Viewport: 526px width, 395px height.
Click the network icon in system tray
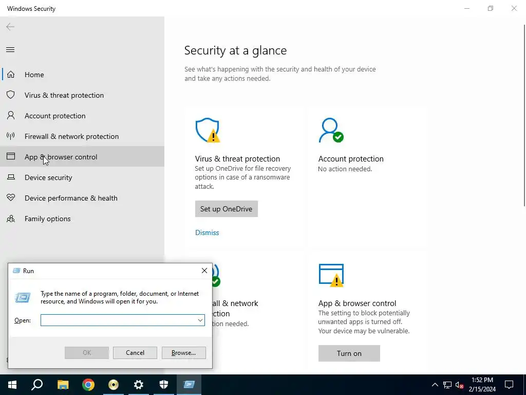447,385
